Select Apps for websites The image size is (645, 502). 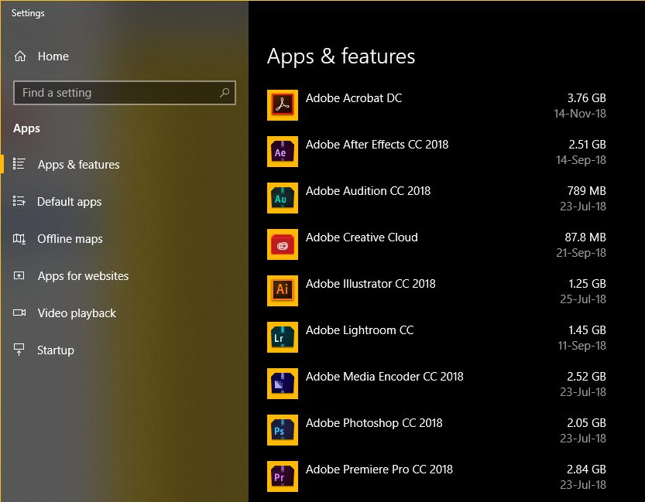click(x=83, y=276)
